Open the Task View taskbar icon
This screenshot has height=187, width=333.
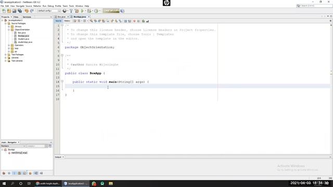[x=29, y=183]
